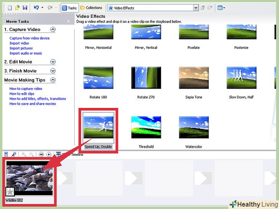The height and width of the screenshot is (209, 279).
Task: Click the Redo arrow icon
Action: tap(50, 8)
